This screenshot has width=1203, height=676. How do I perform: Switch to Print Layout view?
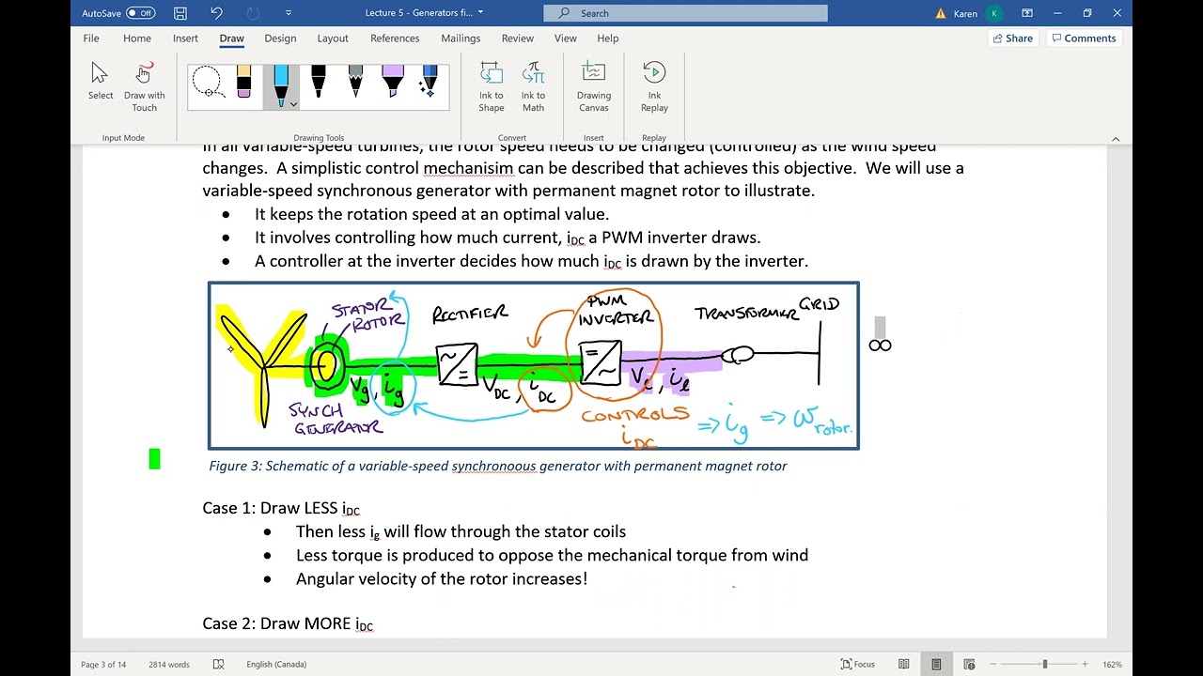pyautogui.click(x=936, y=665)
